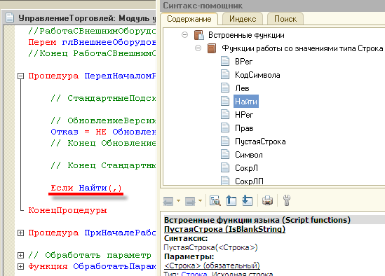
Task: Collapse procedure ПередНачаломР in code editor
Action: click(20, 76)
